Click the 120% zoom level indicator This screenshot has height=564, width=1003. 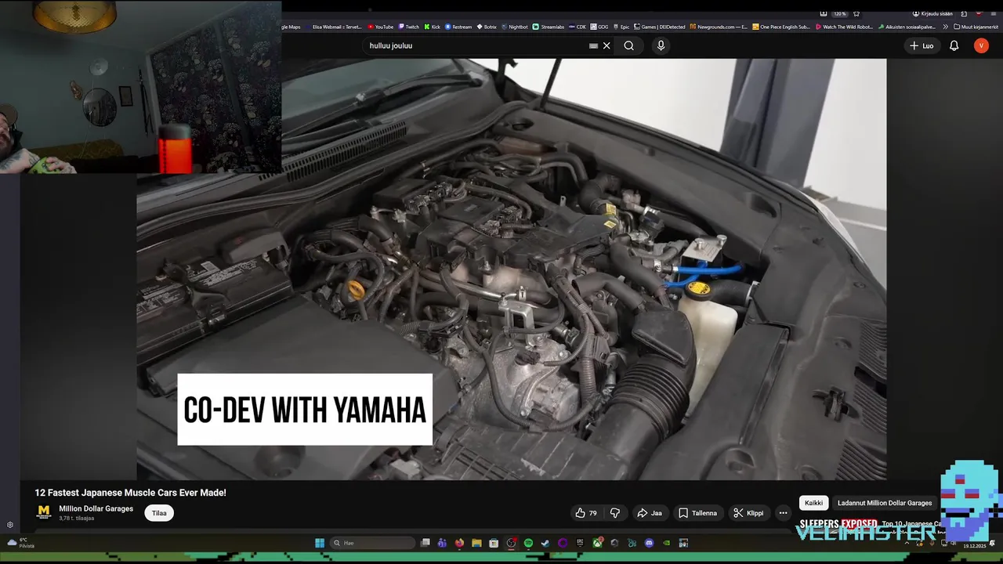point(839,13)
